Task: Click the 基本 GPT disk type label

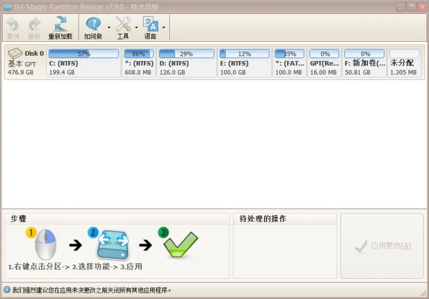Action: point(22,64)
